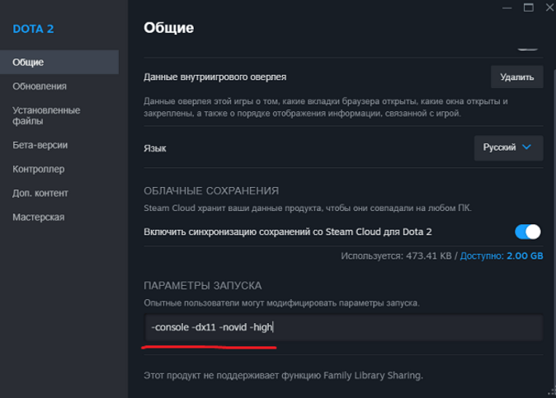Open the Контроллер settings tab

[x=38, y=169]
